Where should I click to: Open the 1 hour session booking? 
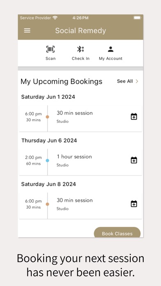80,162
